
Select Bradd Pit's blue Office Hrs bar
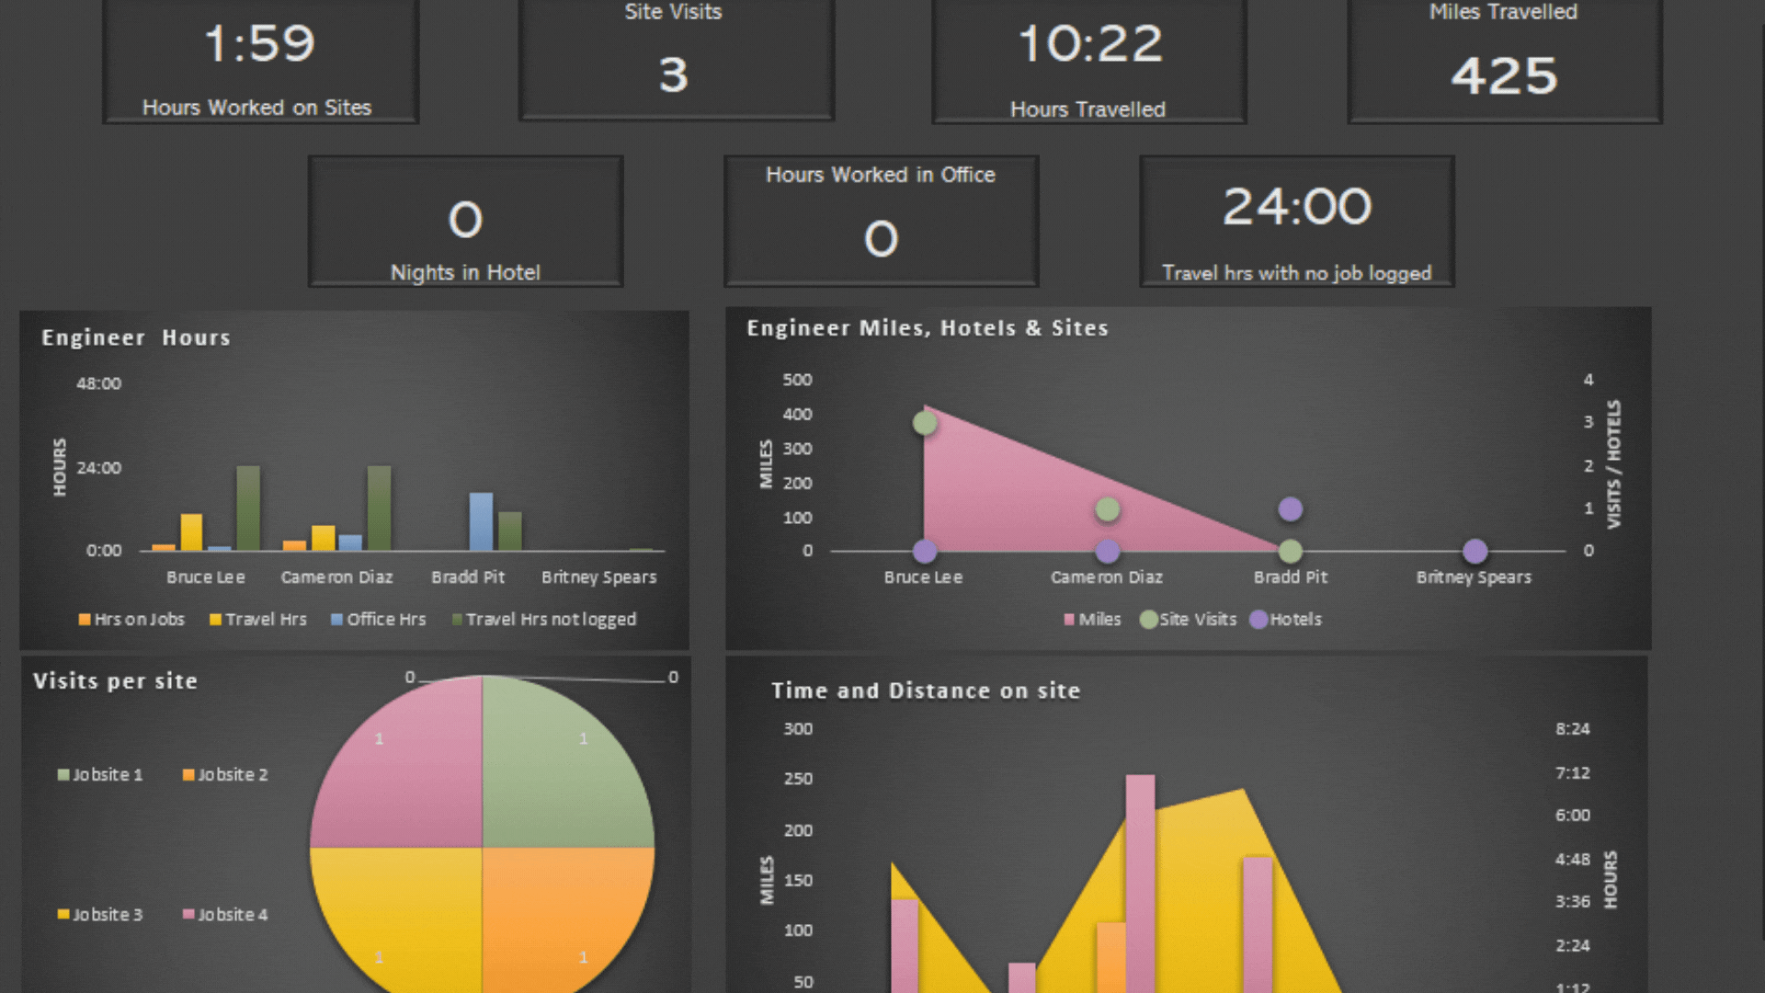[482, 521]
